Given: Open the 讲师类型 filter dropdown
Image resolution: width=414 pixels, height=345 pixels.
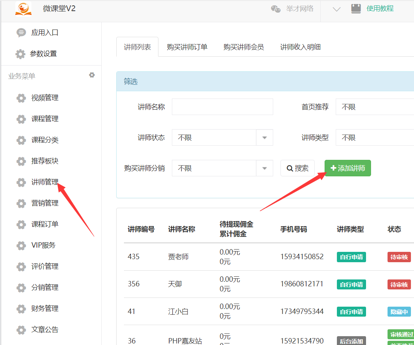Looking at the screenshot, I should click(374, 137).
